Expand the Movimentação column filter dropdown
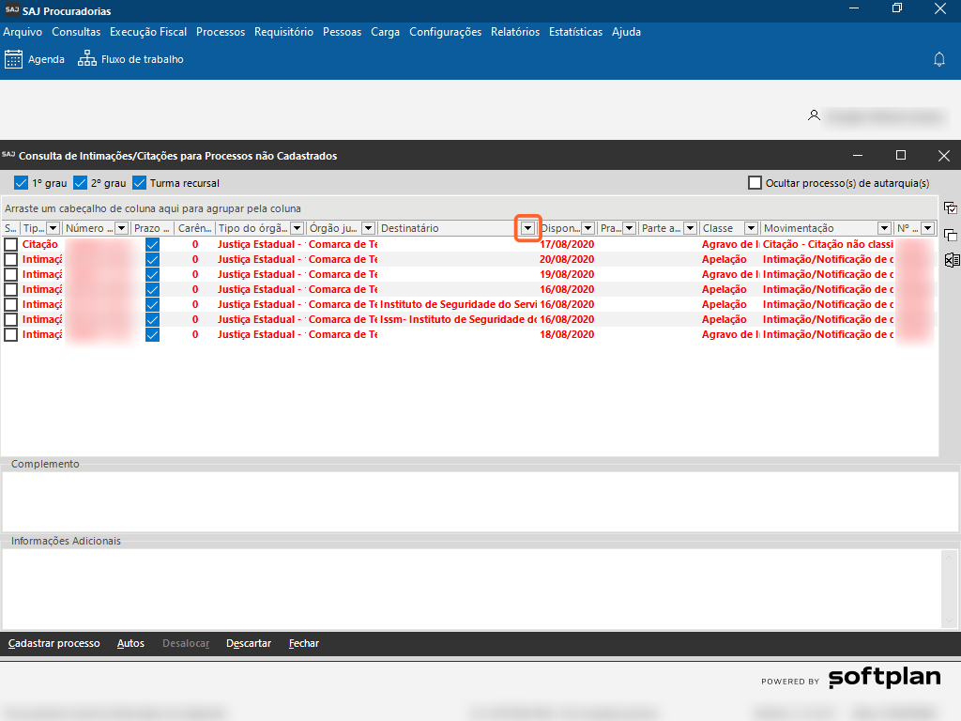This screenshot has width=961, height=721. click(883, 228)
